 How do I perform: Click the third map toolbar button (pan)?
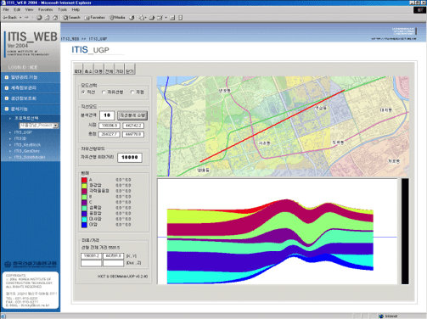click(98, 69)
